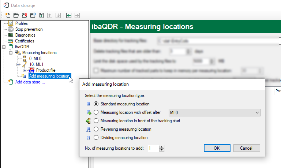The width and height of the screenshot is (281, 168).
Task: Click the Reversing measuring location icon
Action: click(x=88, y=130)
